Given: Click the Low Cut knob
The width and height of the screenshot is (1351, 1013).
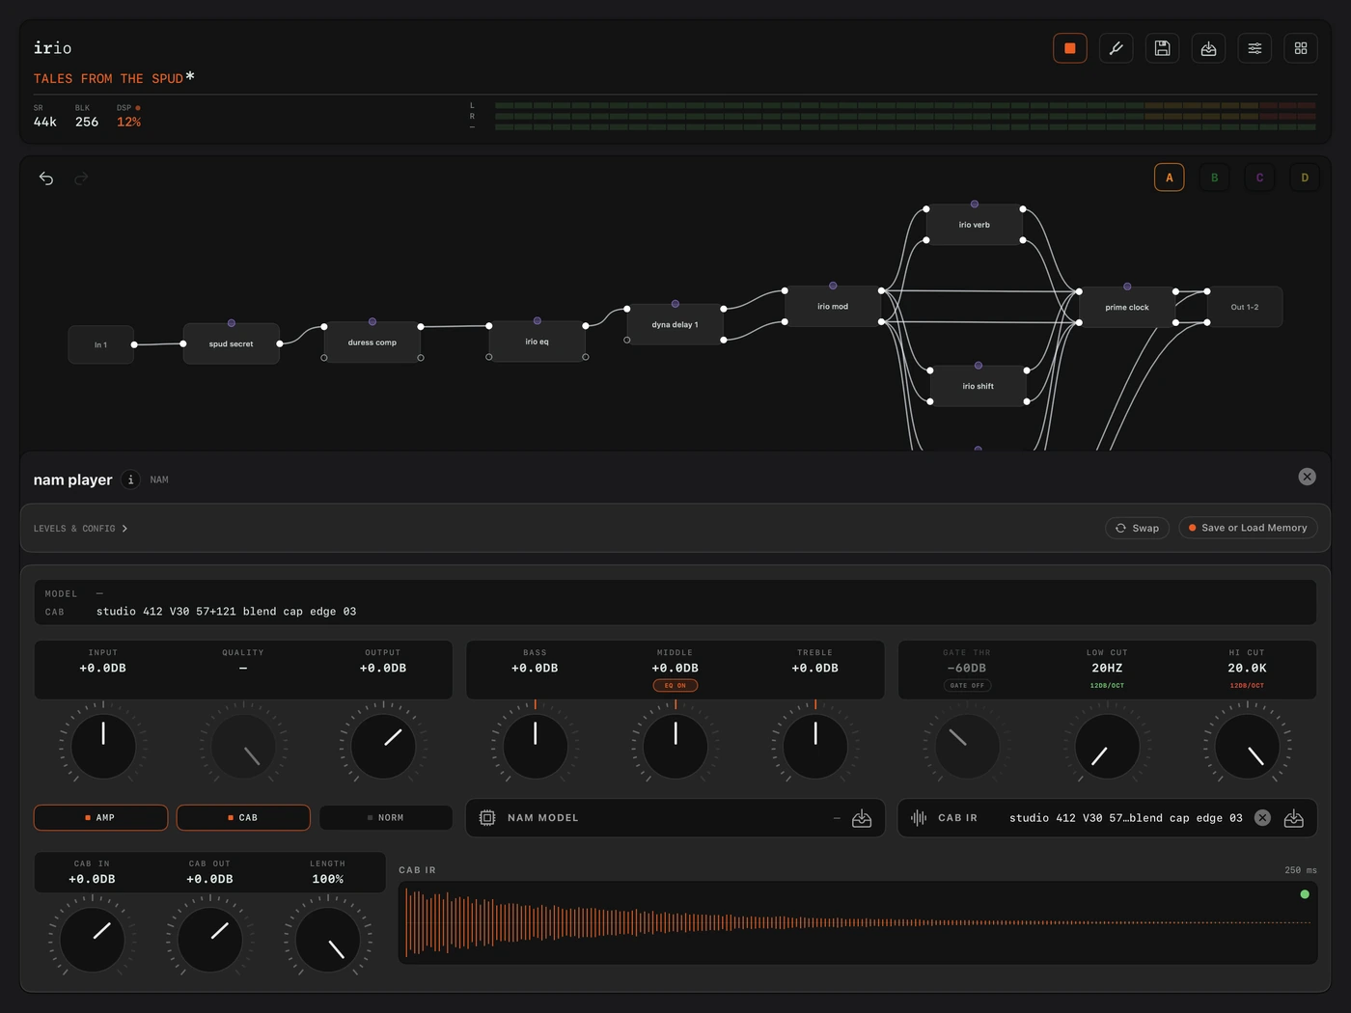Looking at the screenshot, I should click(1107, 746).
